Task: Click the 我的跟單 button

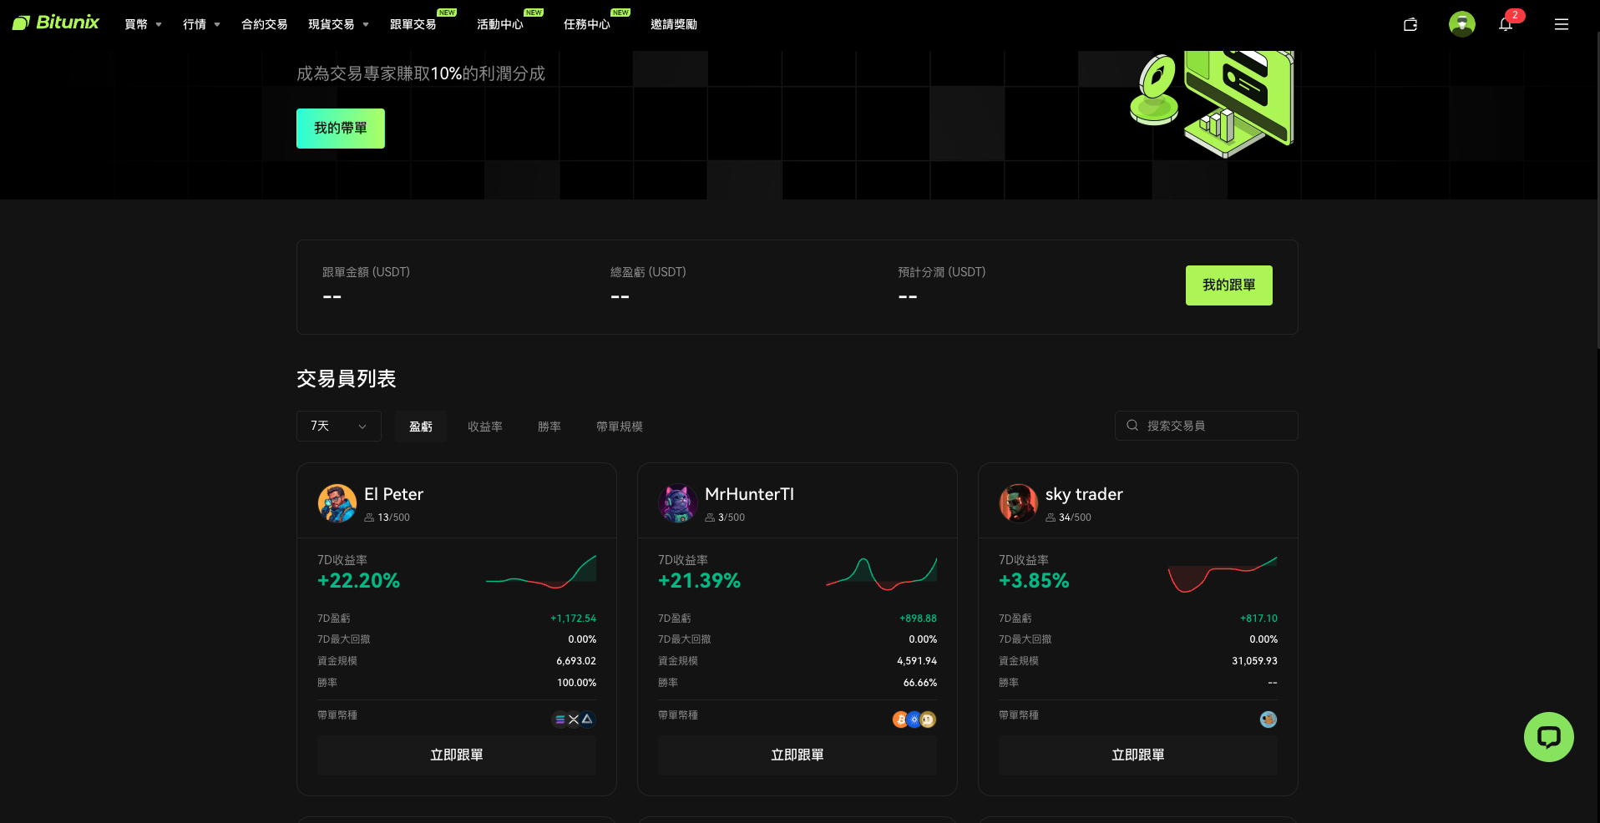Action: (x=1229, y=285)
